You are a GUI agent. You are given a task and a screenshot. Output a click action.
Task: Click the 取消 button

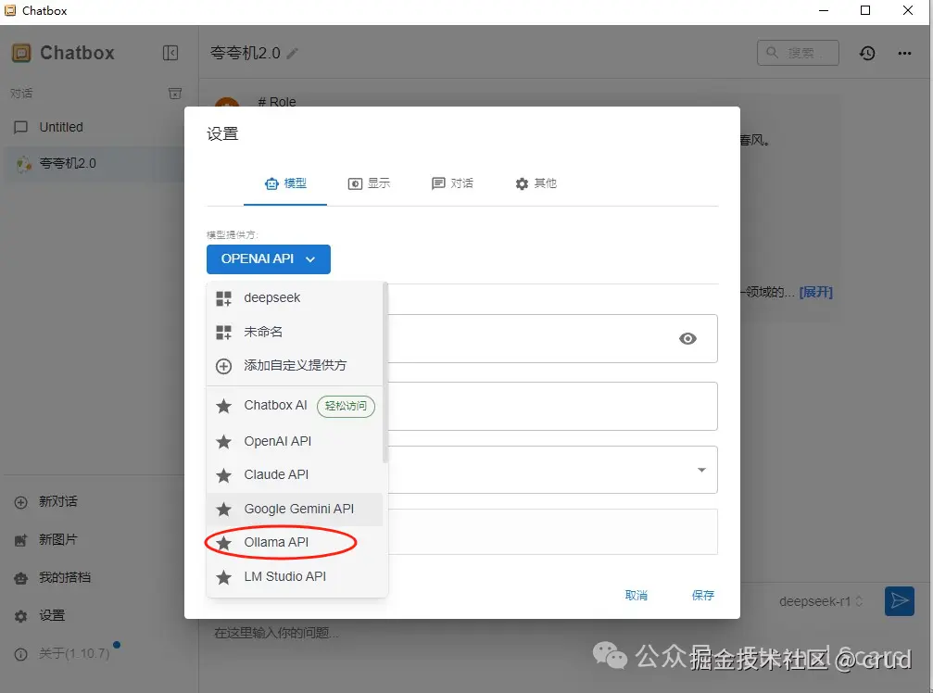tap(637, 596)
